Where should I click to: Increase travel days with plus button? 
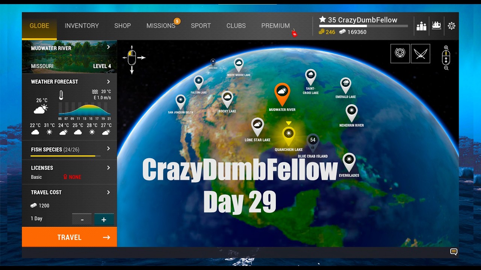(x=104, y=219)
